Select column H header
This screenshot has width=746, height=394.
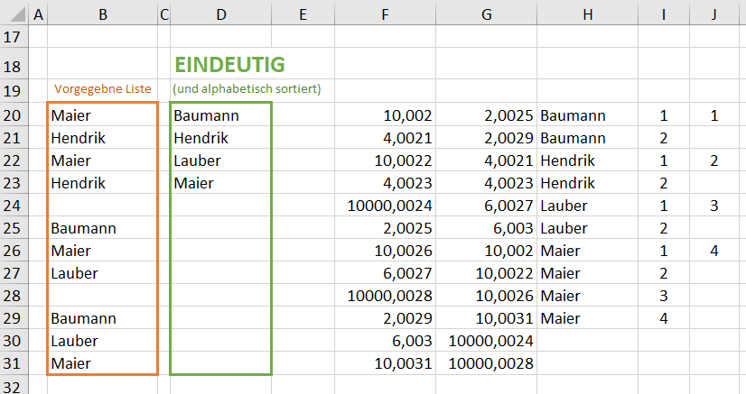click(588, 14)
